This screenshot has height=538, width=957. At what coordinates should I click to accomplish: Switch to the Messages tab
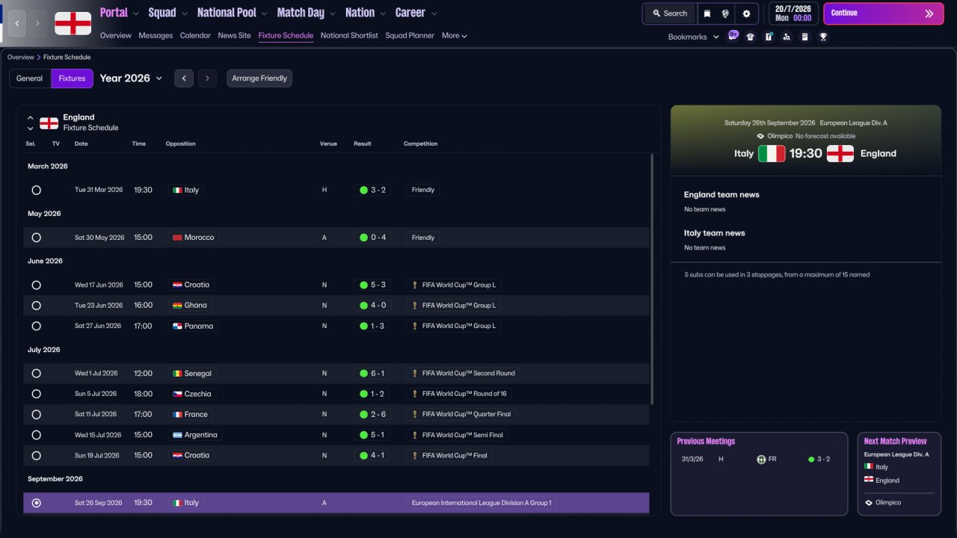pyautogui.click(x=156, y=36)
